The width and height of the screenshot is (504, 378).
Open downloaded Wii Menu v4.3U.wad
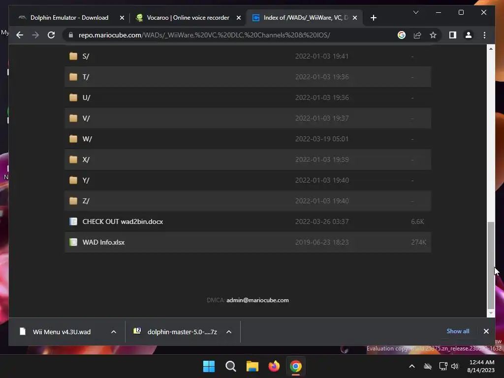pyautogui.click(x=61, y=332)
